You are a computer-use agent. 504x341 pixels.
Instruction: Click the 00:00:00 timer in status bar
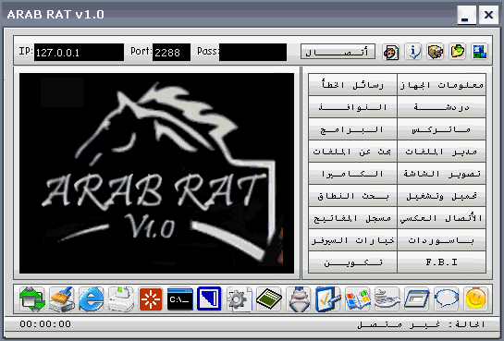tap(45, 323)
